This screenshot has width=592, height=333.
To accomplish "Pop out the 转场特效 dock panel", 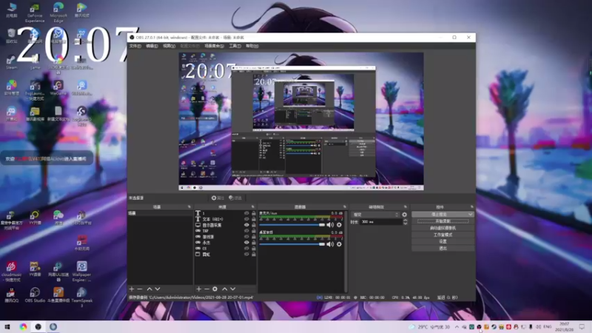I will [406, 207].
